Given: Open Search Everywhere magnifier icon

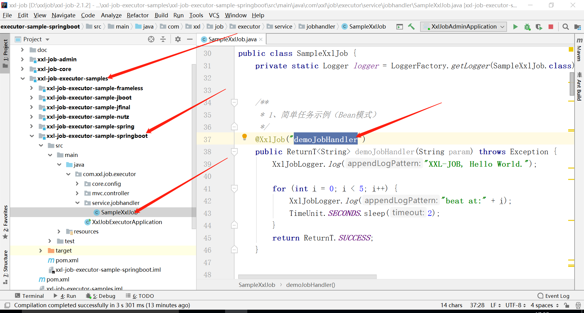Looking at the screenshot, I should [565, 27].
